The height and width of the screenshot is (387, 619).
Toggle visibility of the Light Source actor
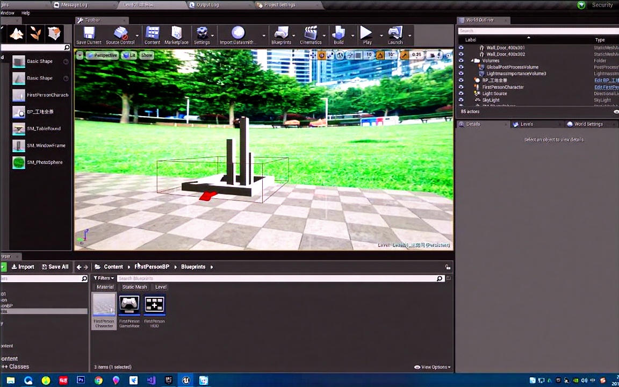461,93
